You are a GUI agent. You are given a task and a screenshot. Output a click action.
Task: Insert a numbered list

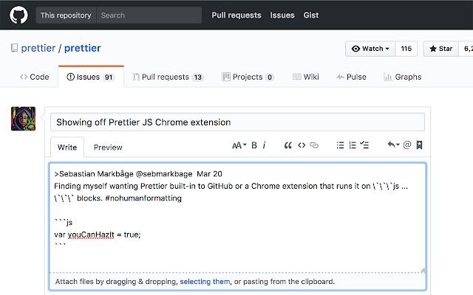click(x=353, y=145)
